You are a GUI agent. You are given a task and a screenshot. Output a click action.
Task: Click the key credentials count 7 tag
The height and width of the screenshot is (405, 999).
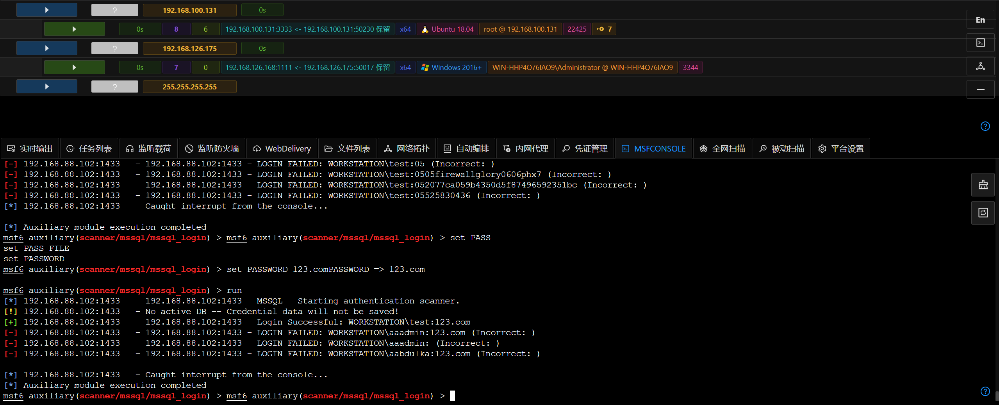pos(604,29)
